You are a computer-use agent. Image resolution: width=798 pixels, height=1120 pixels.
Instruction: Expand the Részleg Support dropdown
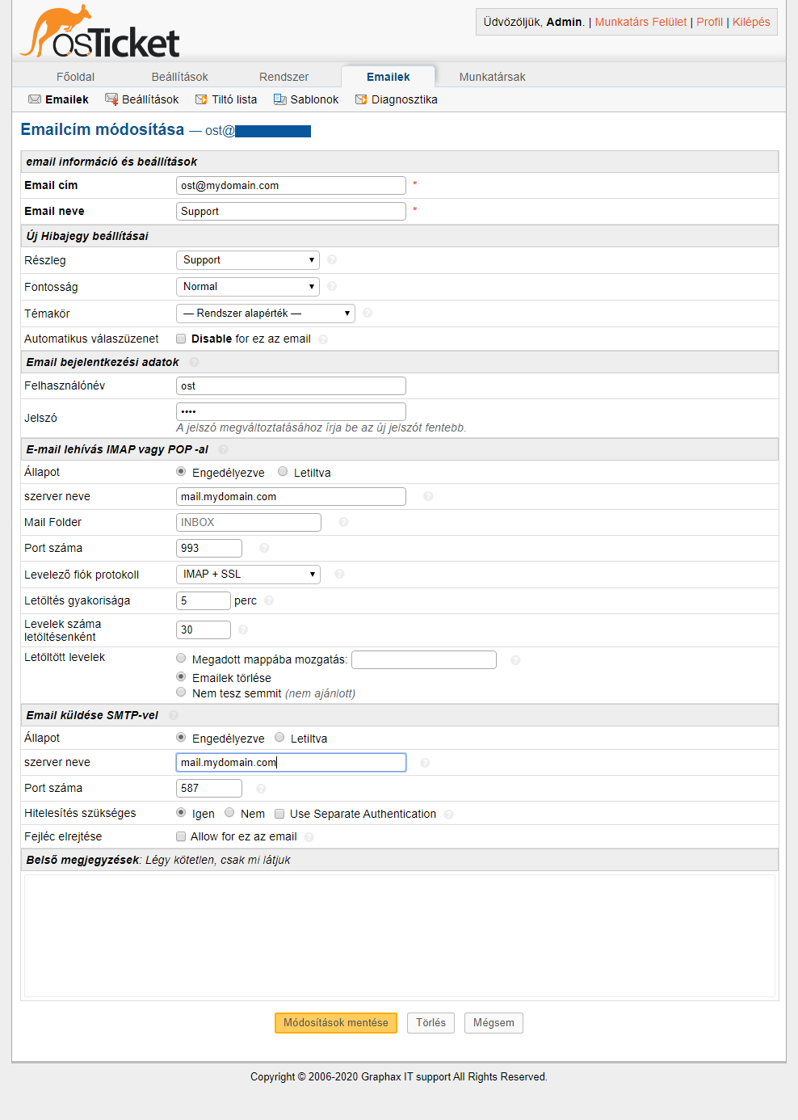247,260
